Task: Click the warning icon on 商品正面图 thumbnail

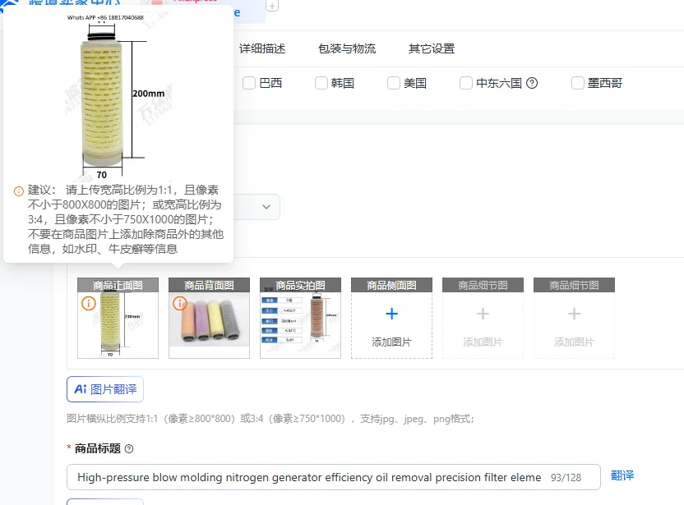Action: (89, 303)
